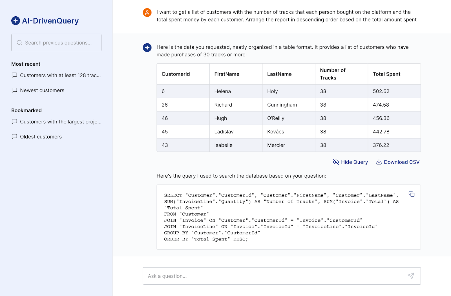Click the assistant star avatar icon
Viewport: 451px width, 296px height.
point(147,47)
